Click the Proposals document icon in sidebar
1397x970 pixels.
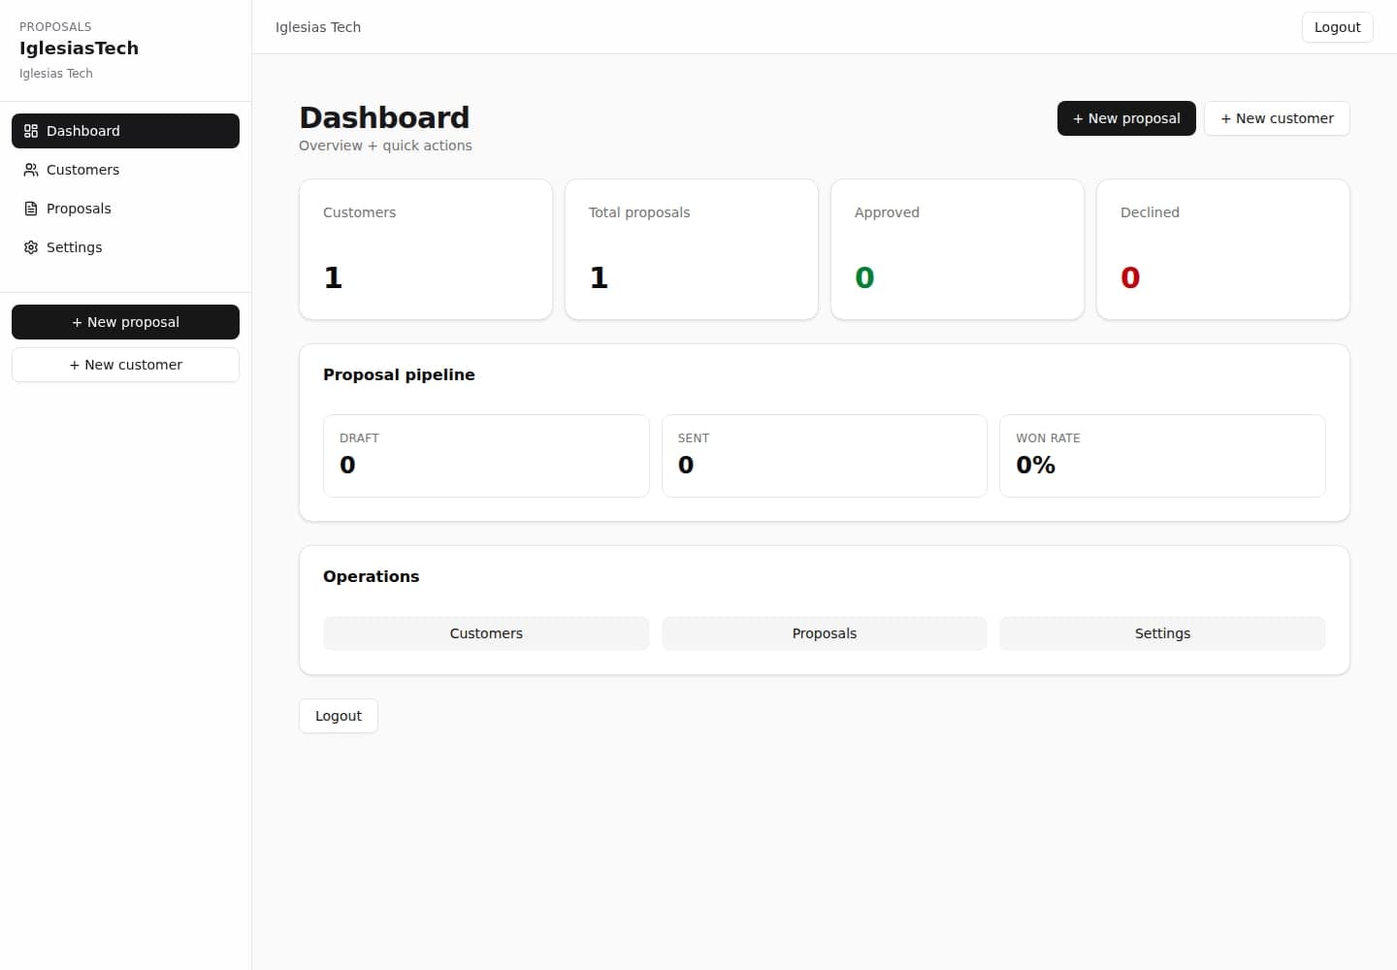31,209
